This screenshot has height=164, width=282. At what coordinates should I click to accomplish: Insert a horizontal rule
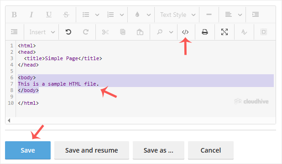(209, 15)
